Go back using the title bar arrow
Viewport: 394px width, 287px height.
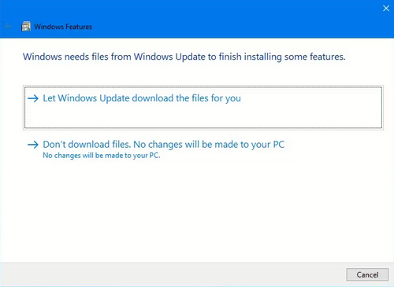(9, 26)
